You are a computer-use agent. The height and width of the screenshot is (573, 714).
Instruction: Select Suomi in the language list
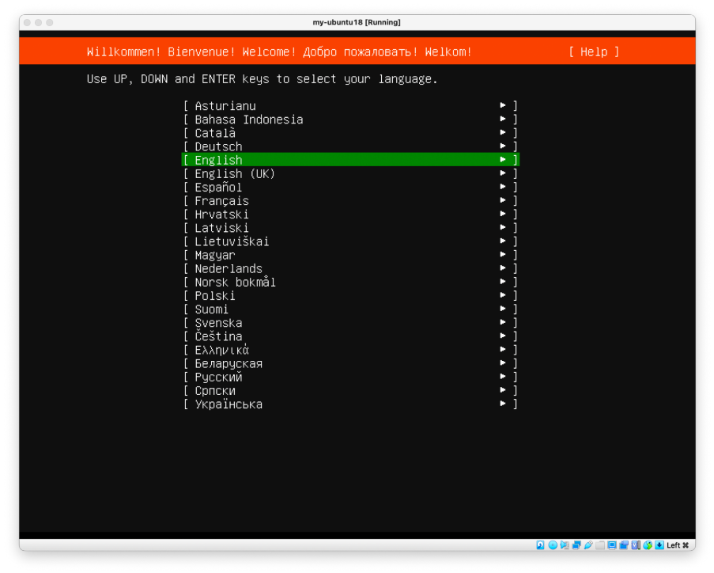click(x=350, y=309)
